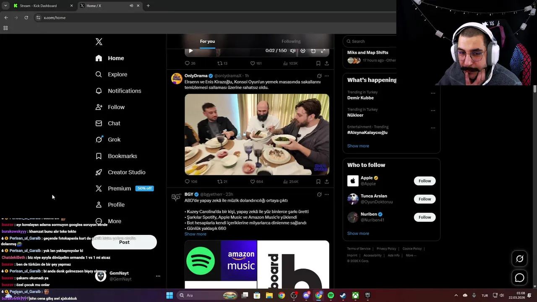Open GemNayt account options menu

(x=158, y=276)
